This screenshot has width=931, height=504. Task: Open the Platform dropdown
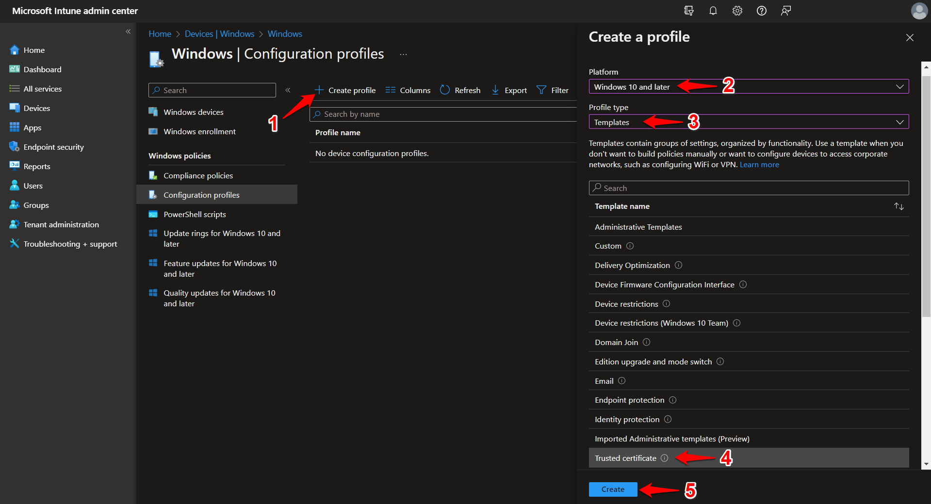coord(749,86)
